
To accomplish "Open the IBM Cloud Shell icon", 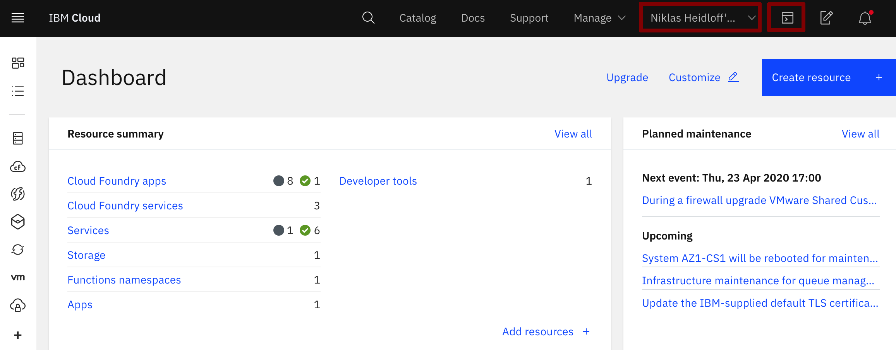I will pos(787,18).
